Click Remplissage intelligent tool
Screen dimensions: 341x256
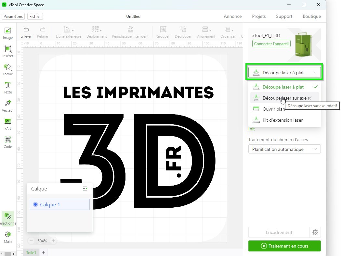click(x=130, y=32)
